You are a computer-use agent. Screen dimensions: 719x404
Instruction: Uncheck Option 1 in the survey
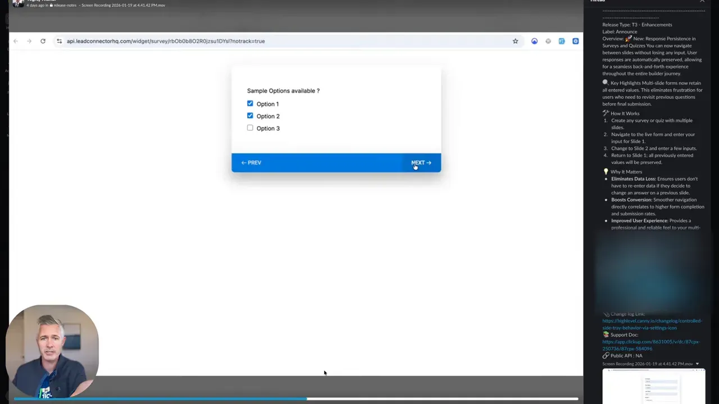[x=250, y=103]
